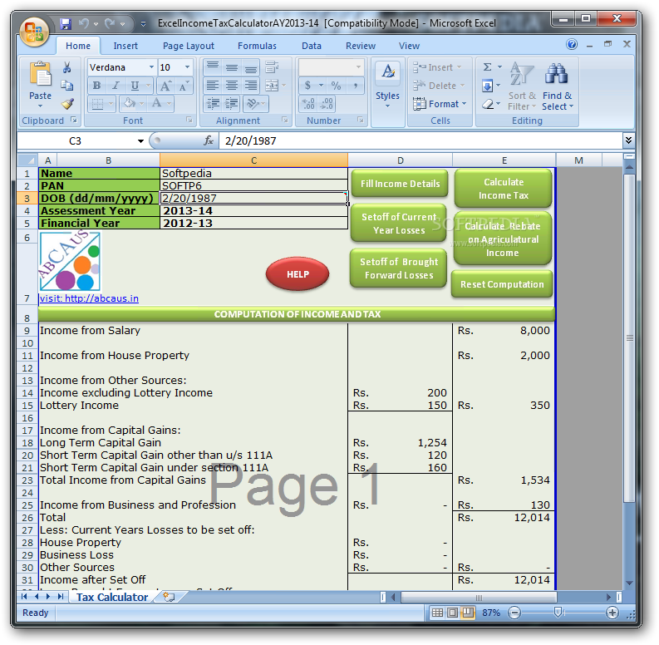Image resolution: width=659 pixels, height=645 pixels.
Task: Apply accounting number format
Action: coord(308,86)
